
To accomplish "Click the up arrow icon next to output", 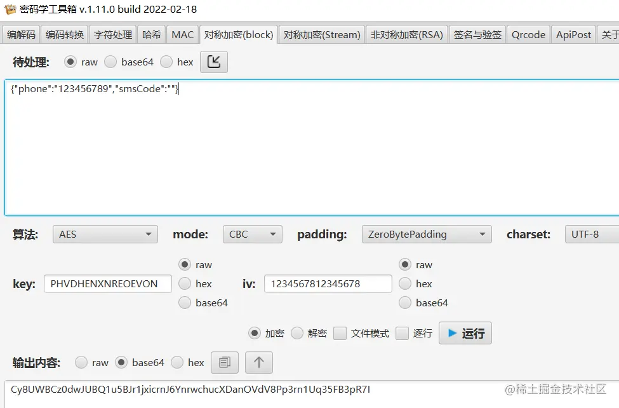I will [x=258, y=362].
